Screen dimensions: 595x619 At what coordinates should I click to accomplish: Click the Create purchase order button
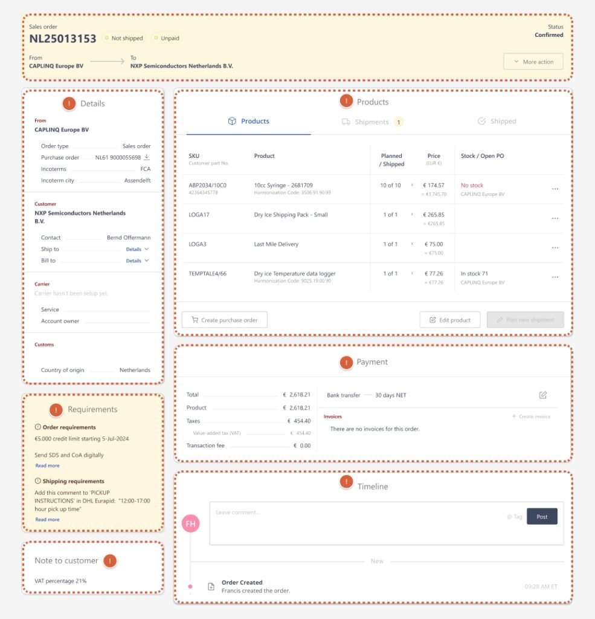(224, 320)
